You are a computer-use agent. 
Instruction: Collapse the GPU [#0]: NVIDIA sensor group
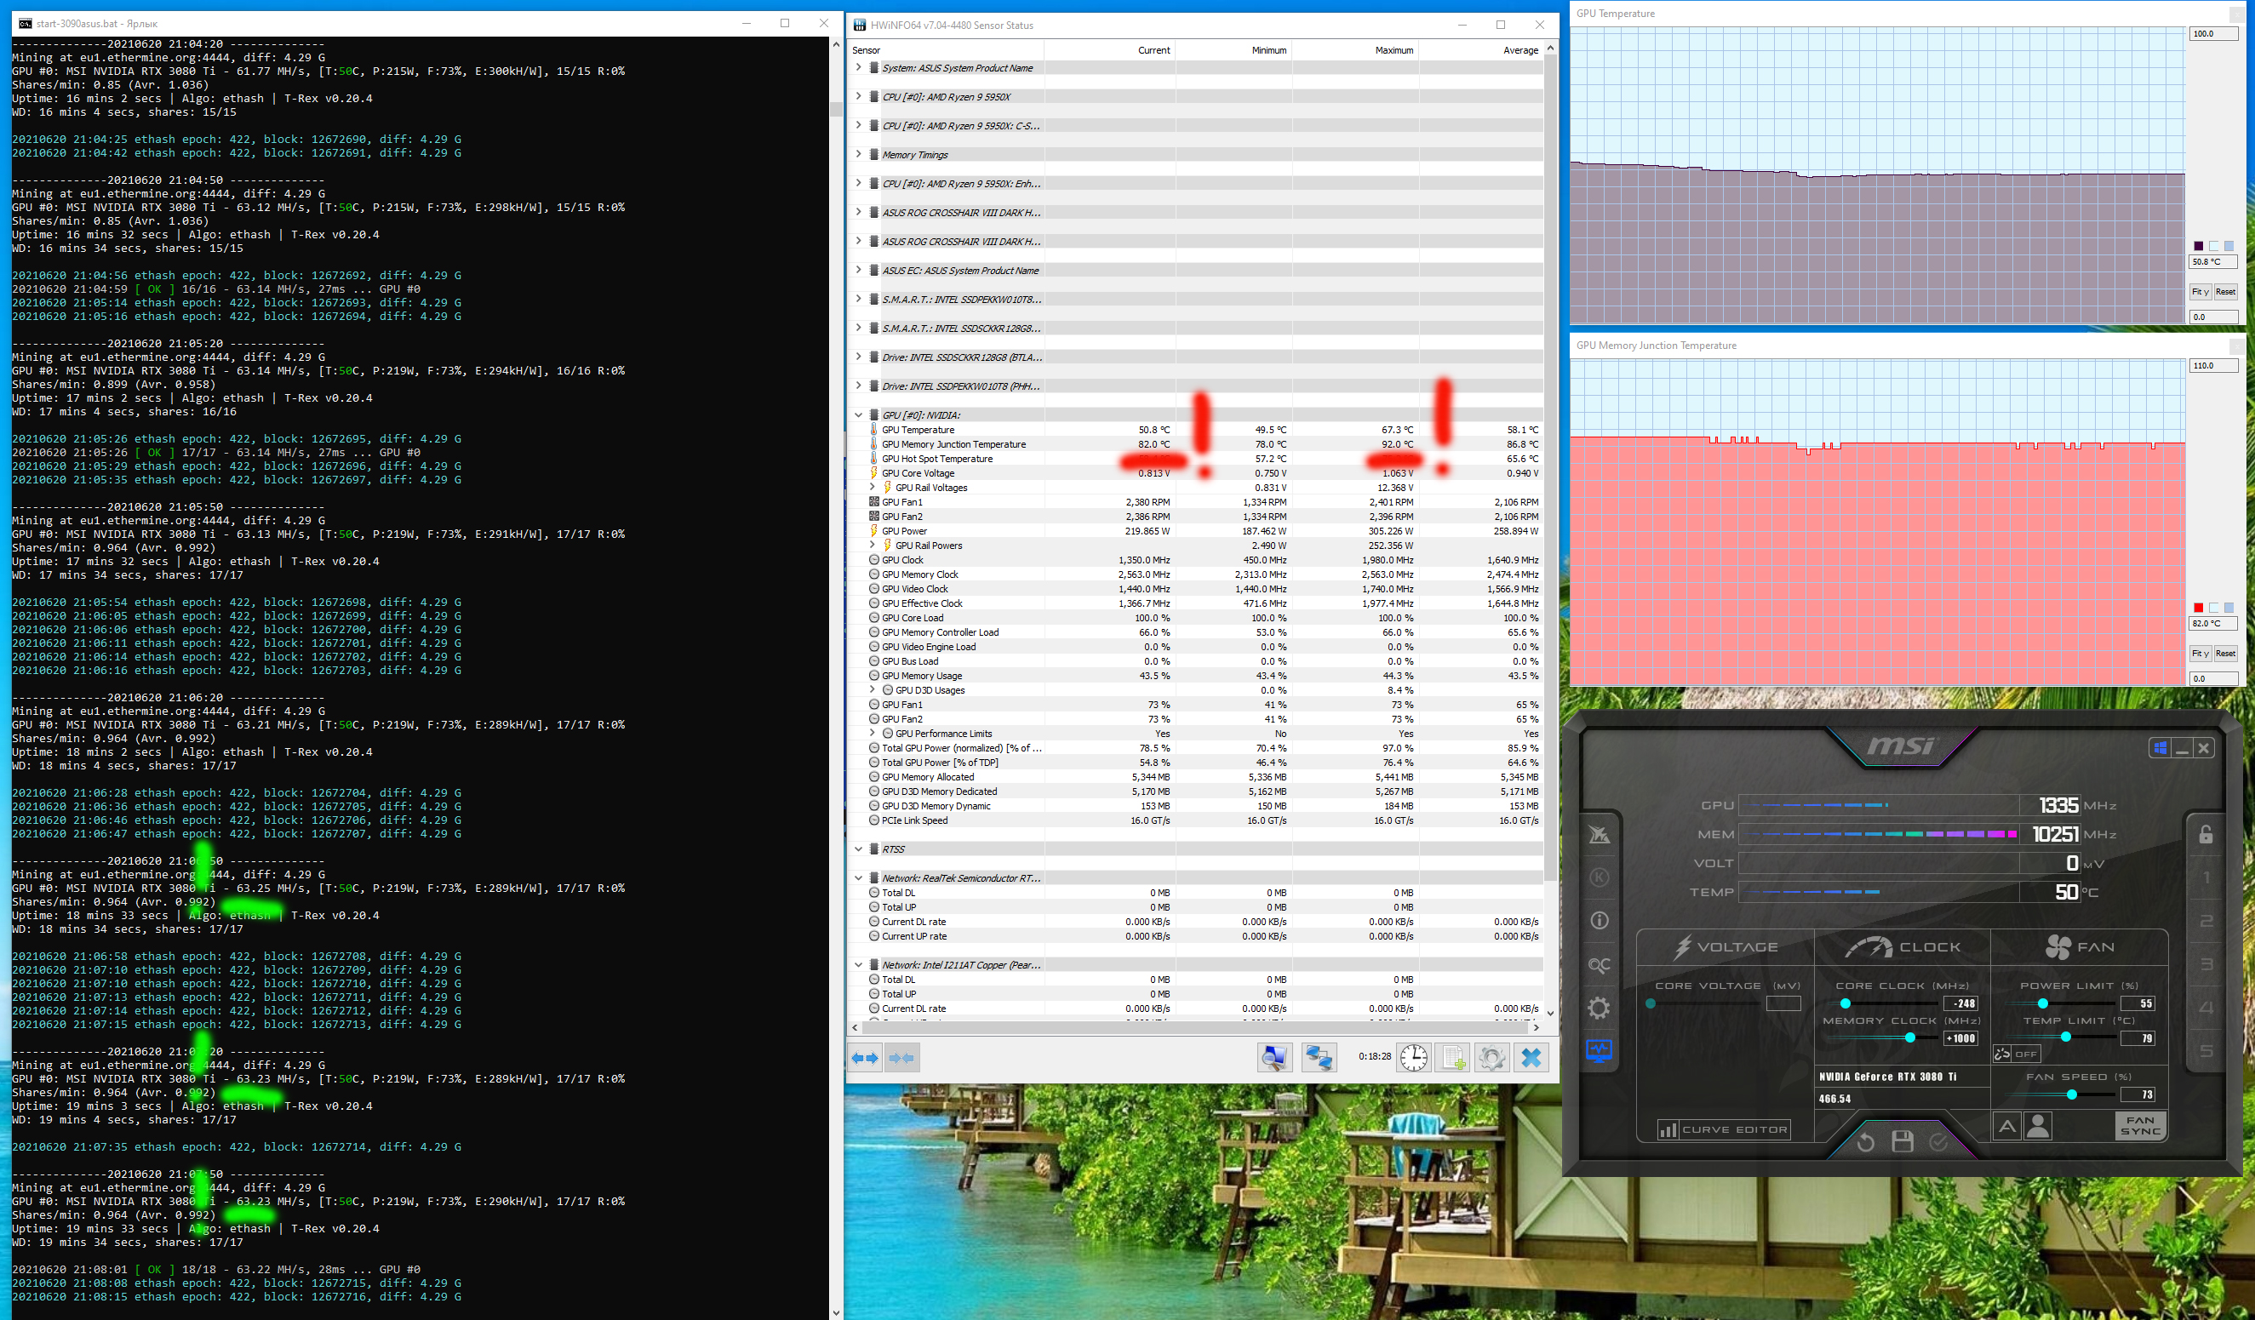click(858, 415)
